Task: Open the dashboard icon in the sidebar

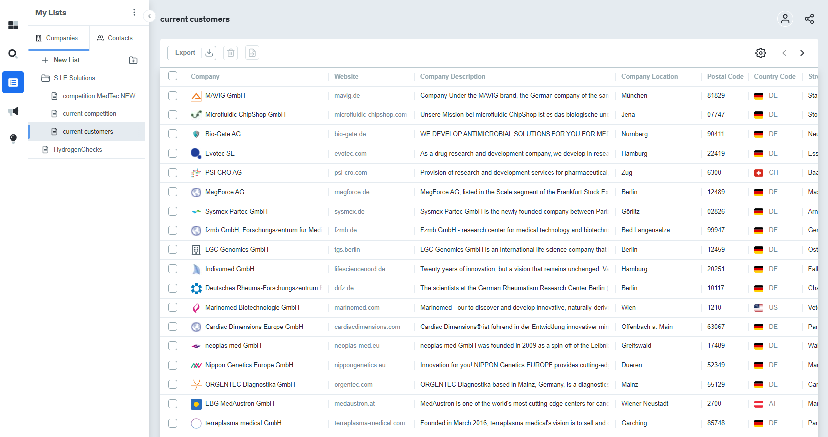Action: (x=13, y=25)
